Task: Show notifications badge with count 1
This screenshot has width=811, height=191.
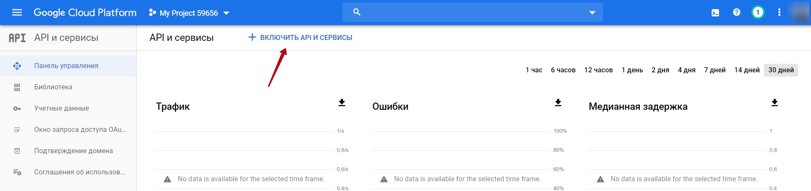Action: pyautogui.click(x=758, y=12)
